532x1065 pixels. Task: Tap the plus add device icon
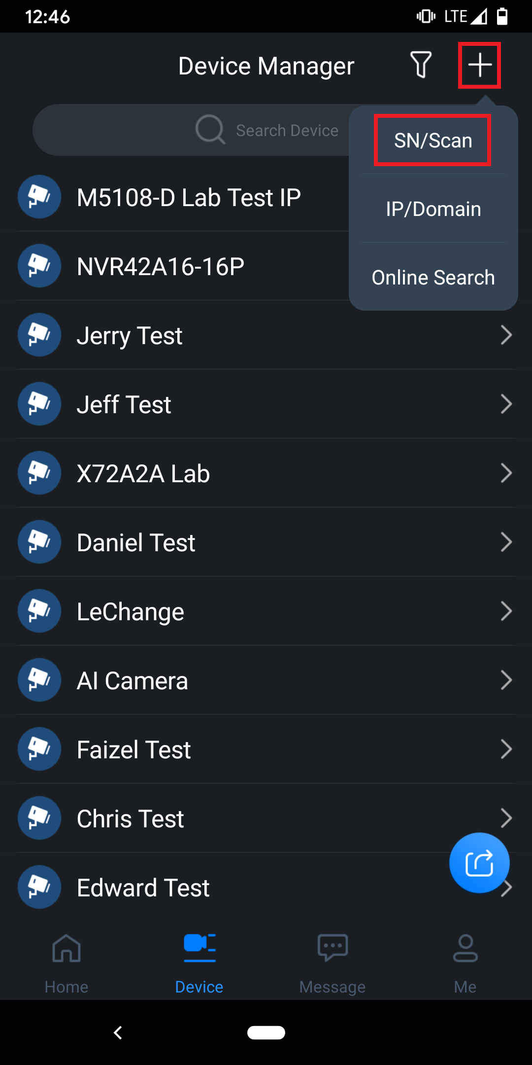tap(479, 65)
